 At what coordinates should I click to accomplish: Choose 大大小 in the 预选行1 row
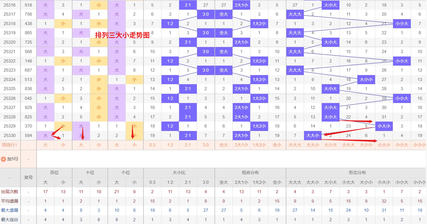click(313, 145)
